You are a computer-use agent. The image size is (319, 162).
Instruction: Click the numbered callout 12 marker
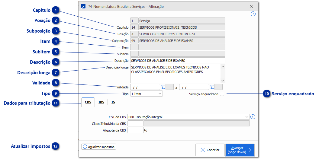55,146
